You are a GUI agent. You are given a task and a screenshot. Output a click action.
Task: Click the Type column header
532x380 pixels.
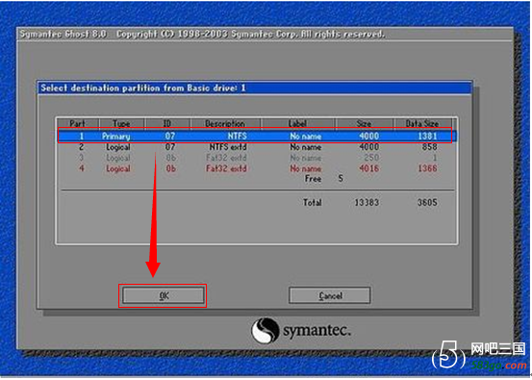click(122, 123)
